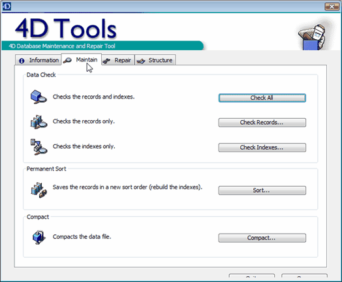Image resolution: width=342 pixels, height=282 pixels.
Task: Click text 'Checks the records and indexes.'
Action: (x=93, y=97)
